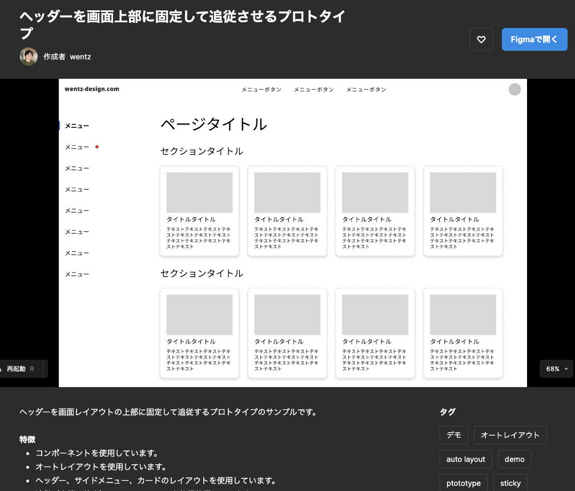This screenshot has height=491, width=575.
Task: Click wentz's author avatar photo
Action: [28, 57]
